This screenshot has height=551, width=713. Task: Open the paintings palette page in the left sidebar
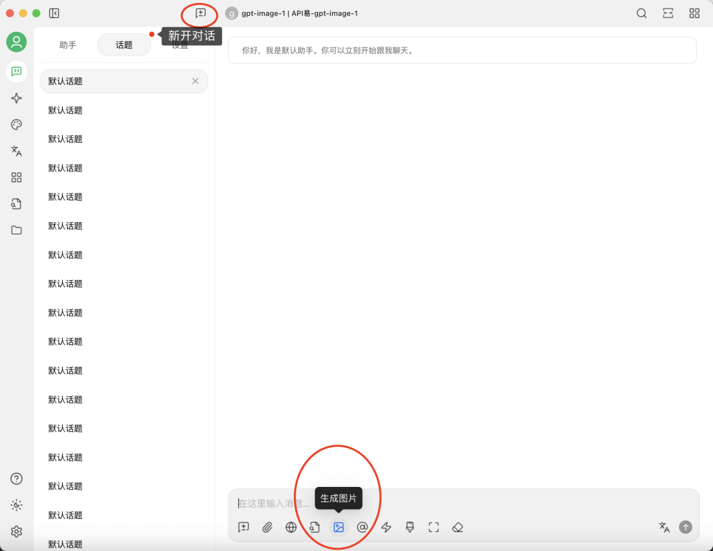(x=17, y=125)
